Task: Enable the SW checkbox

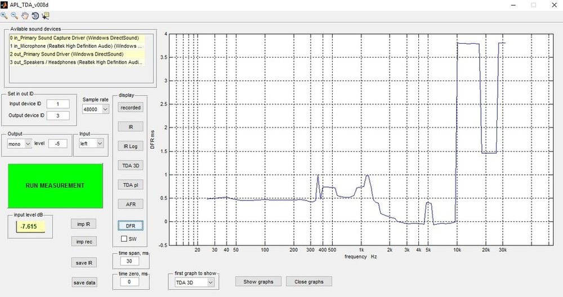Action: [124, 239]
